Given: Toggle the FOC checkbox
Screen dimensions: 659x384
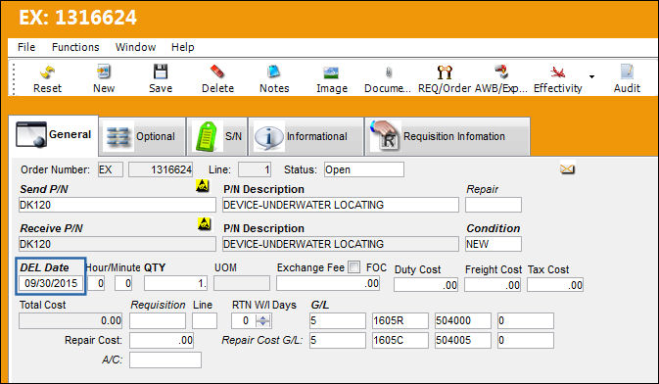Looking at the screenshot, I should (354, 267).
